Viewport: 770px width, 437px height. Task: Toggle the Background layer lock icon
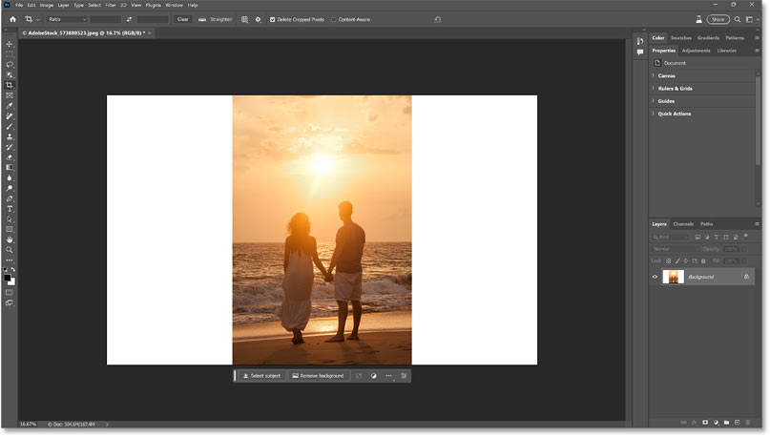(x=746, y=277)
